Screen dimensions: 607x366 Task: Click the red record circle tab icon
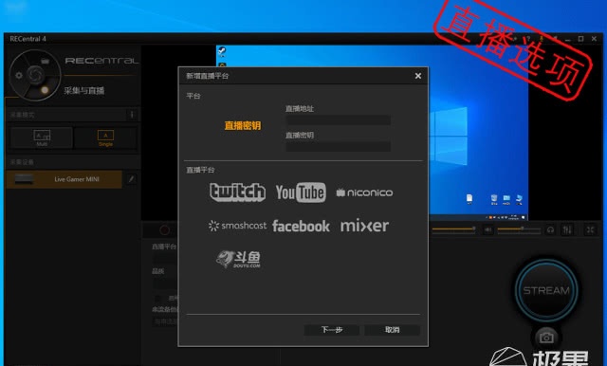point(164,230)
